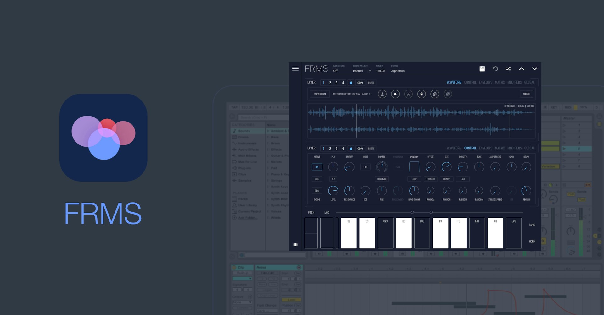Screen dimensions: 604x315
Task: Click the record waveform circle icon
Action: [x=395, y=94]
